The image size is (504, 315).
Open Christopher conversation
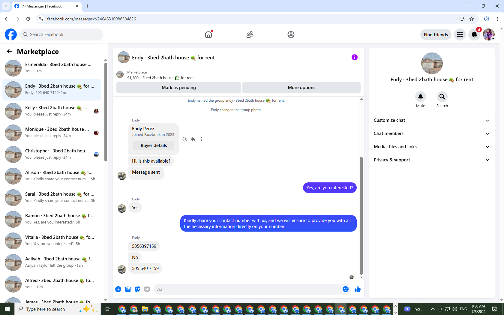click(52, 154)
